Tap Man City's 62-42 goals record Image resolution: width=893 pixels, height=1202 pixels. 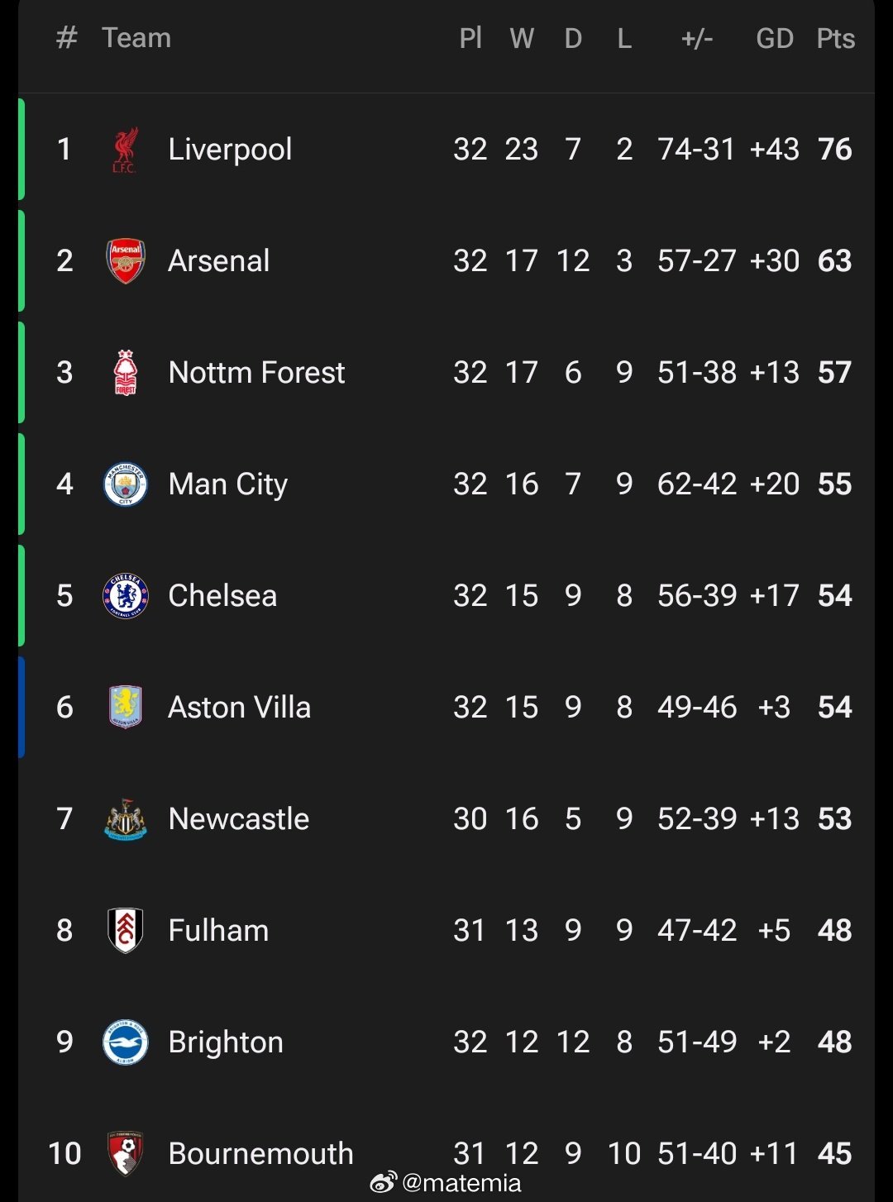click(x=697, y=484)
